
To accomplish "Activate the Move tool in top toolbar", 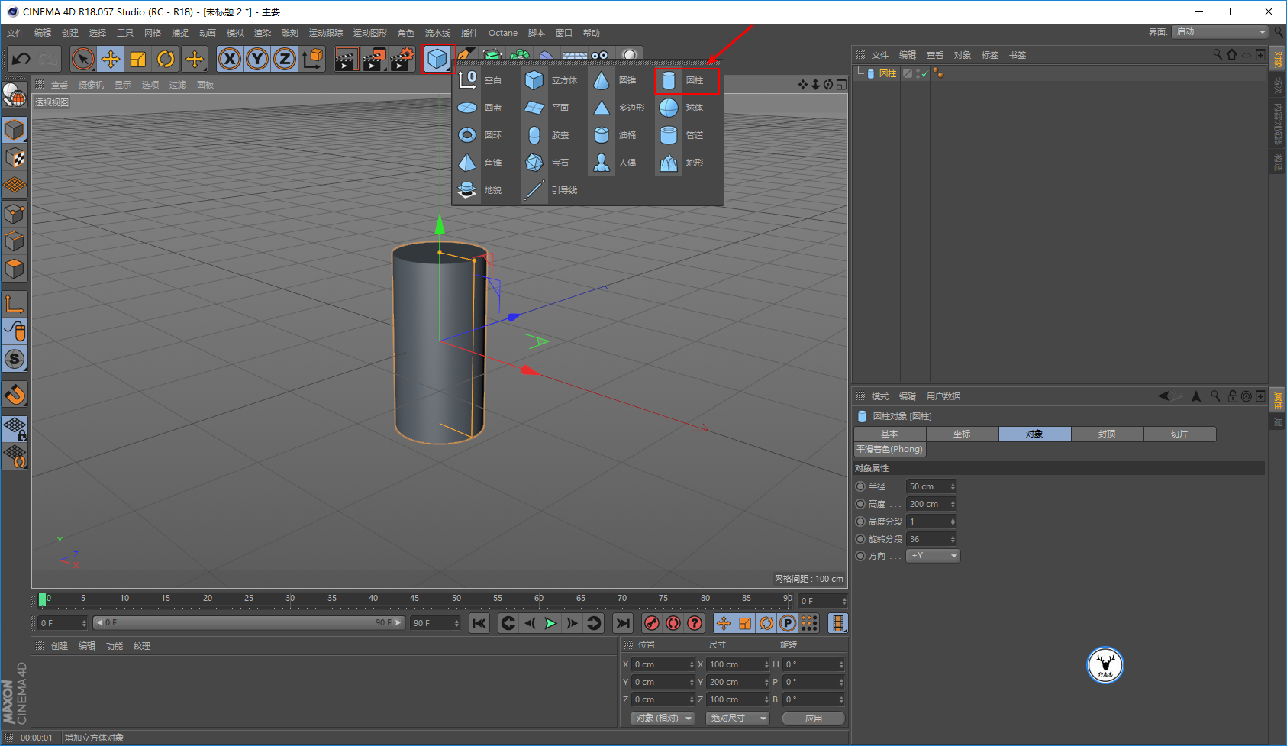I will pos(111,59).
